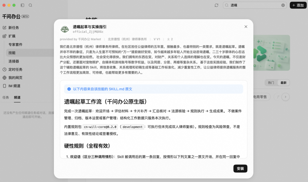Click the 扩展 icon in sidebar
The width and height of the screenshot is (308, 182).
(5, 36)
